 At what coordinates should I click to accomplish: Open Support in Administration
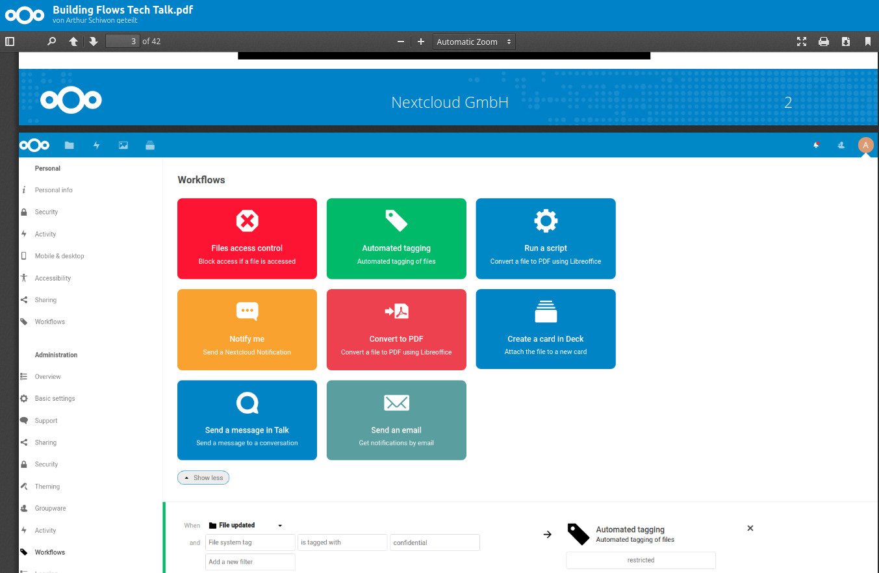[x=46, y=420]
